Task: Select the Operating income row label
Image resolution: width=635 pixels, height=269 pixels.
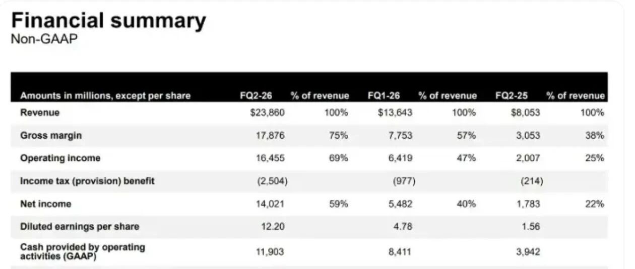Action: tap(60, 158)
